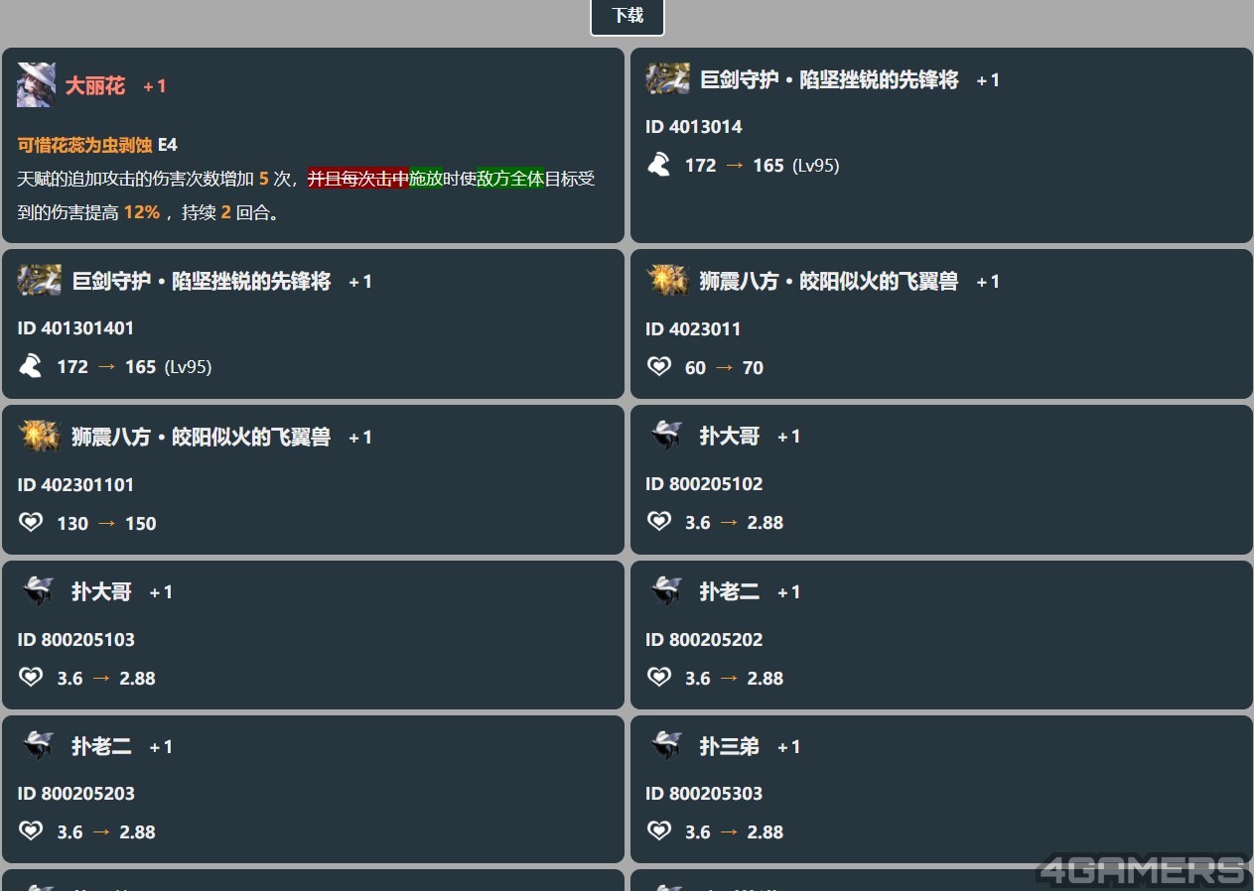This screenshot has height=891, width=1254.
Task: Click the 巨剑守护 enemy icon in card ID 4013014
Action: click(x=667, y=79)
